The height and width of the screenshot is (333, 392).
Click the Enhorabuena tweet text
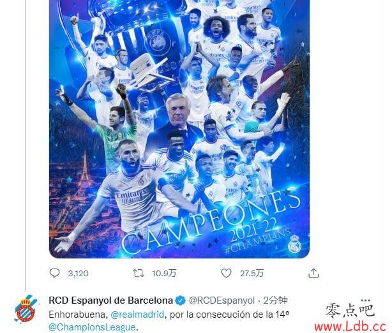pos(169,321)
